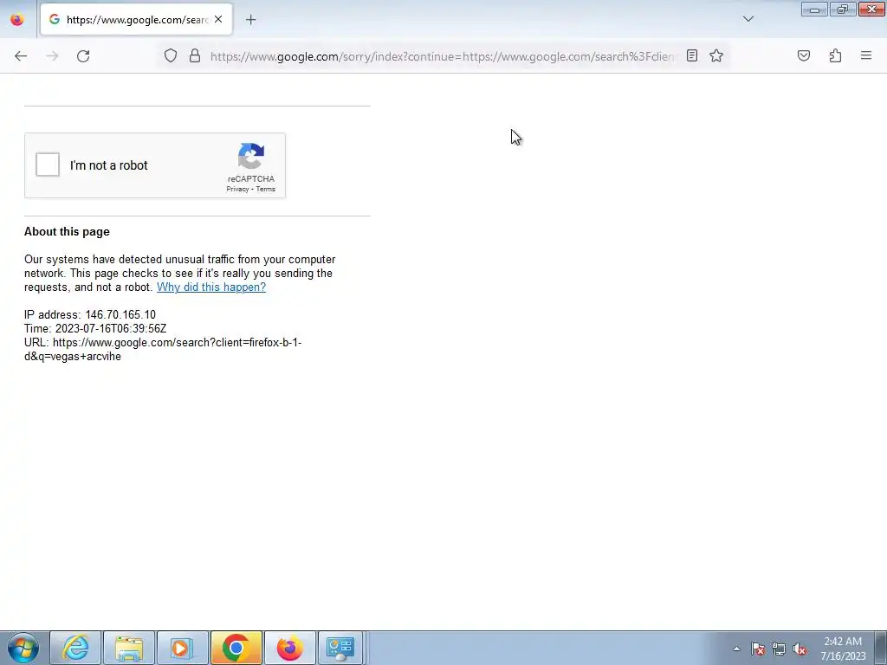
Task: Toggle reader view icon
Action: click(x=692, y=55)
